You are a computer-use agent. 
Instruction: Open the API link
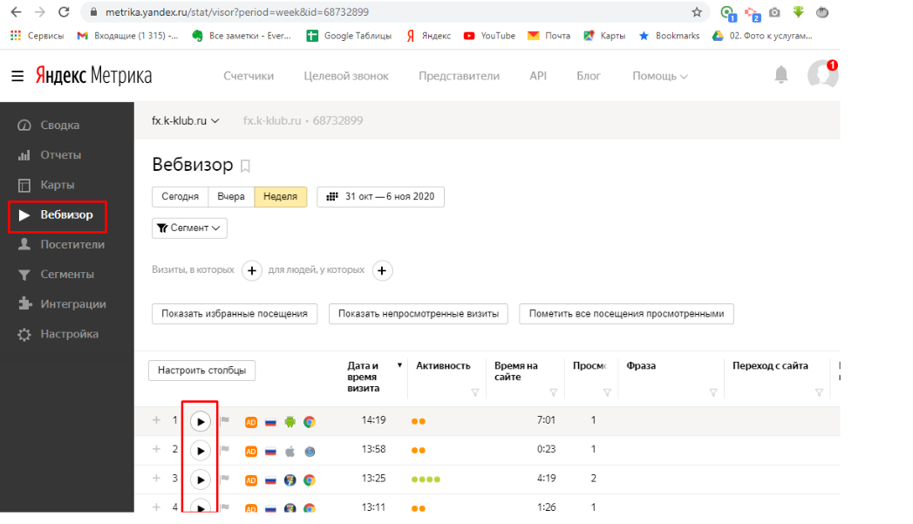pyautogui.click(x=538, y=76)
